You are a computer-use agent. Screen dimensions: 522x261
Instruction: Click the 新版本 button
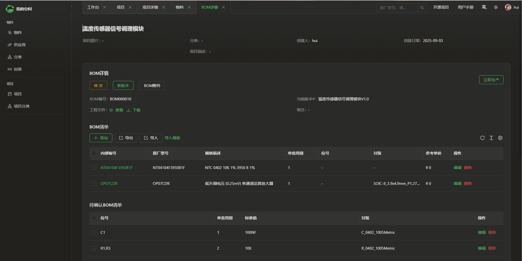pyautogui.click(x=123, y=86)
